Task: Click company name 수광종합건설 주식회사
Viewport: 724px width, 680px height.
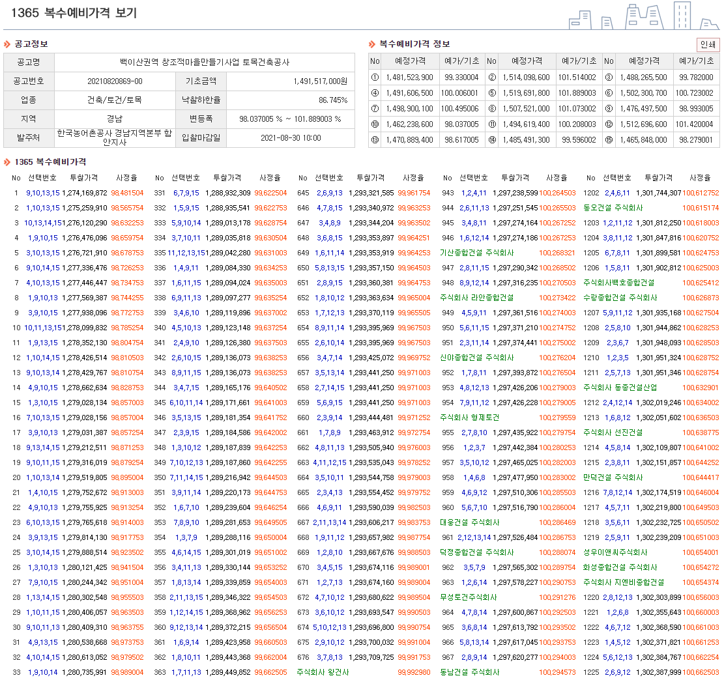Action: click(x=620, y=298)
